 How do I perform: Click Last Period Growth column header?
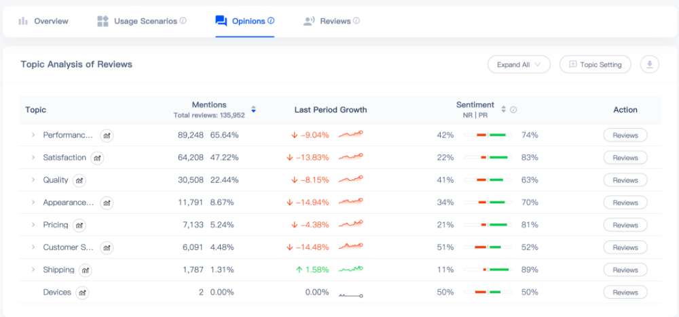click(331, 110)
